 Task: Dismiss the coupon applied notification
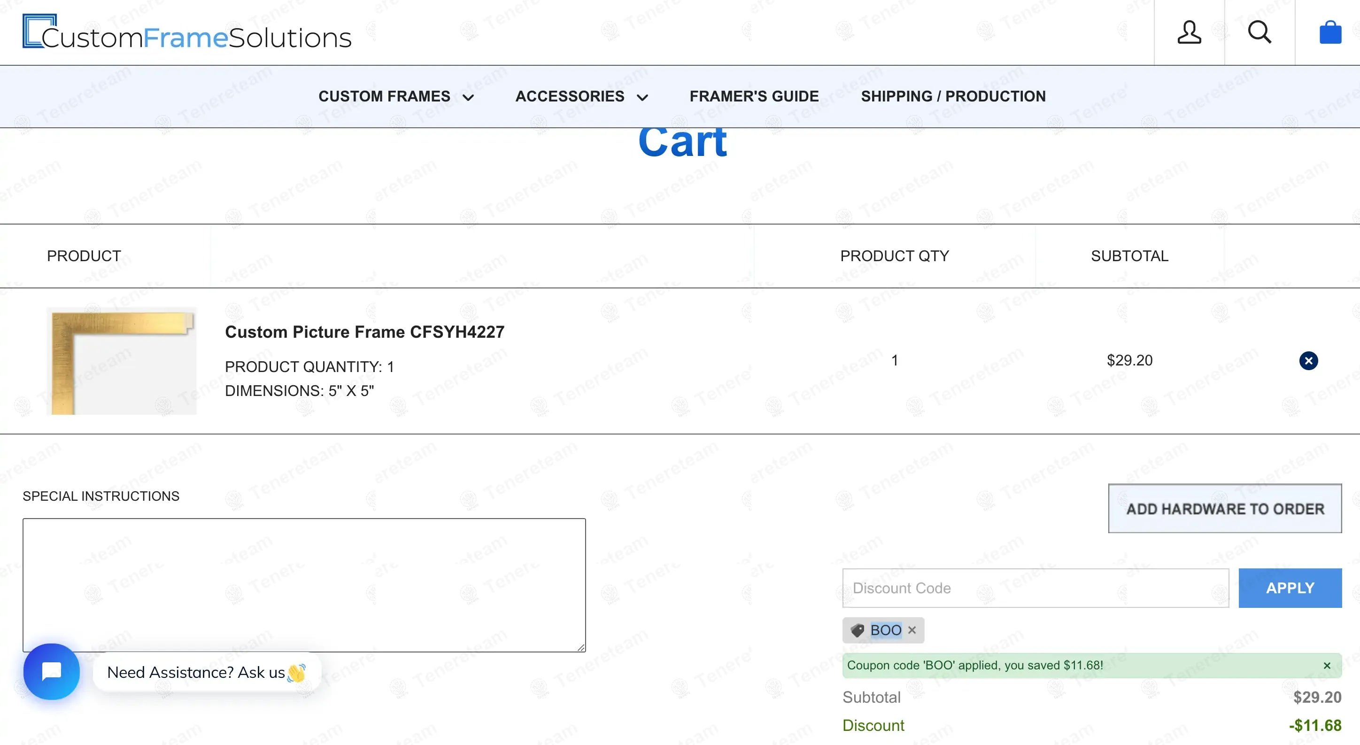coord(1327,666)
